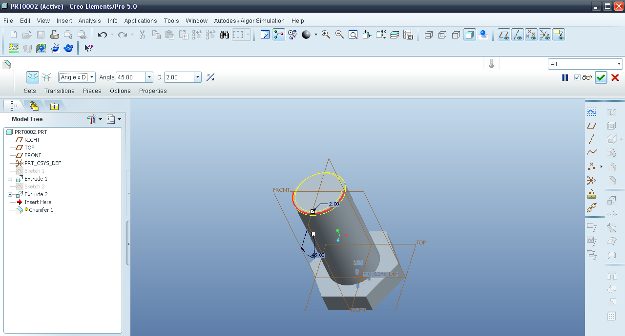Image resolution: width=625 pixels, height=336 pixels.
Task: Toggle datum planes display
Action: click(504, 35)
